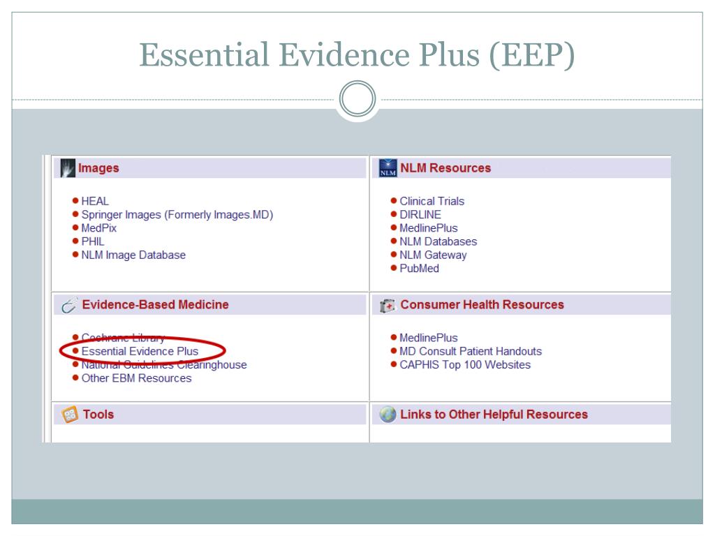
Task: Click the Images section heading
Action: 98,168
